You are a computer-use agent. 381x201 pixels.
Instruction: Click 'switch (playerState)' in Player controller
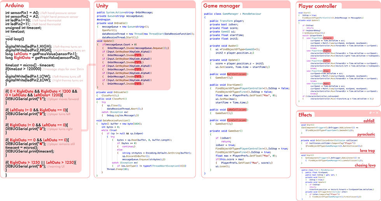pos(313,36)
